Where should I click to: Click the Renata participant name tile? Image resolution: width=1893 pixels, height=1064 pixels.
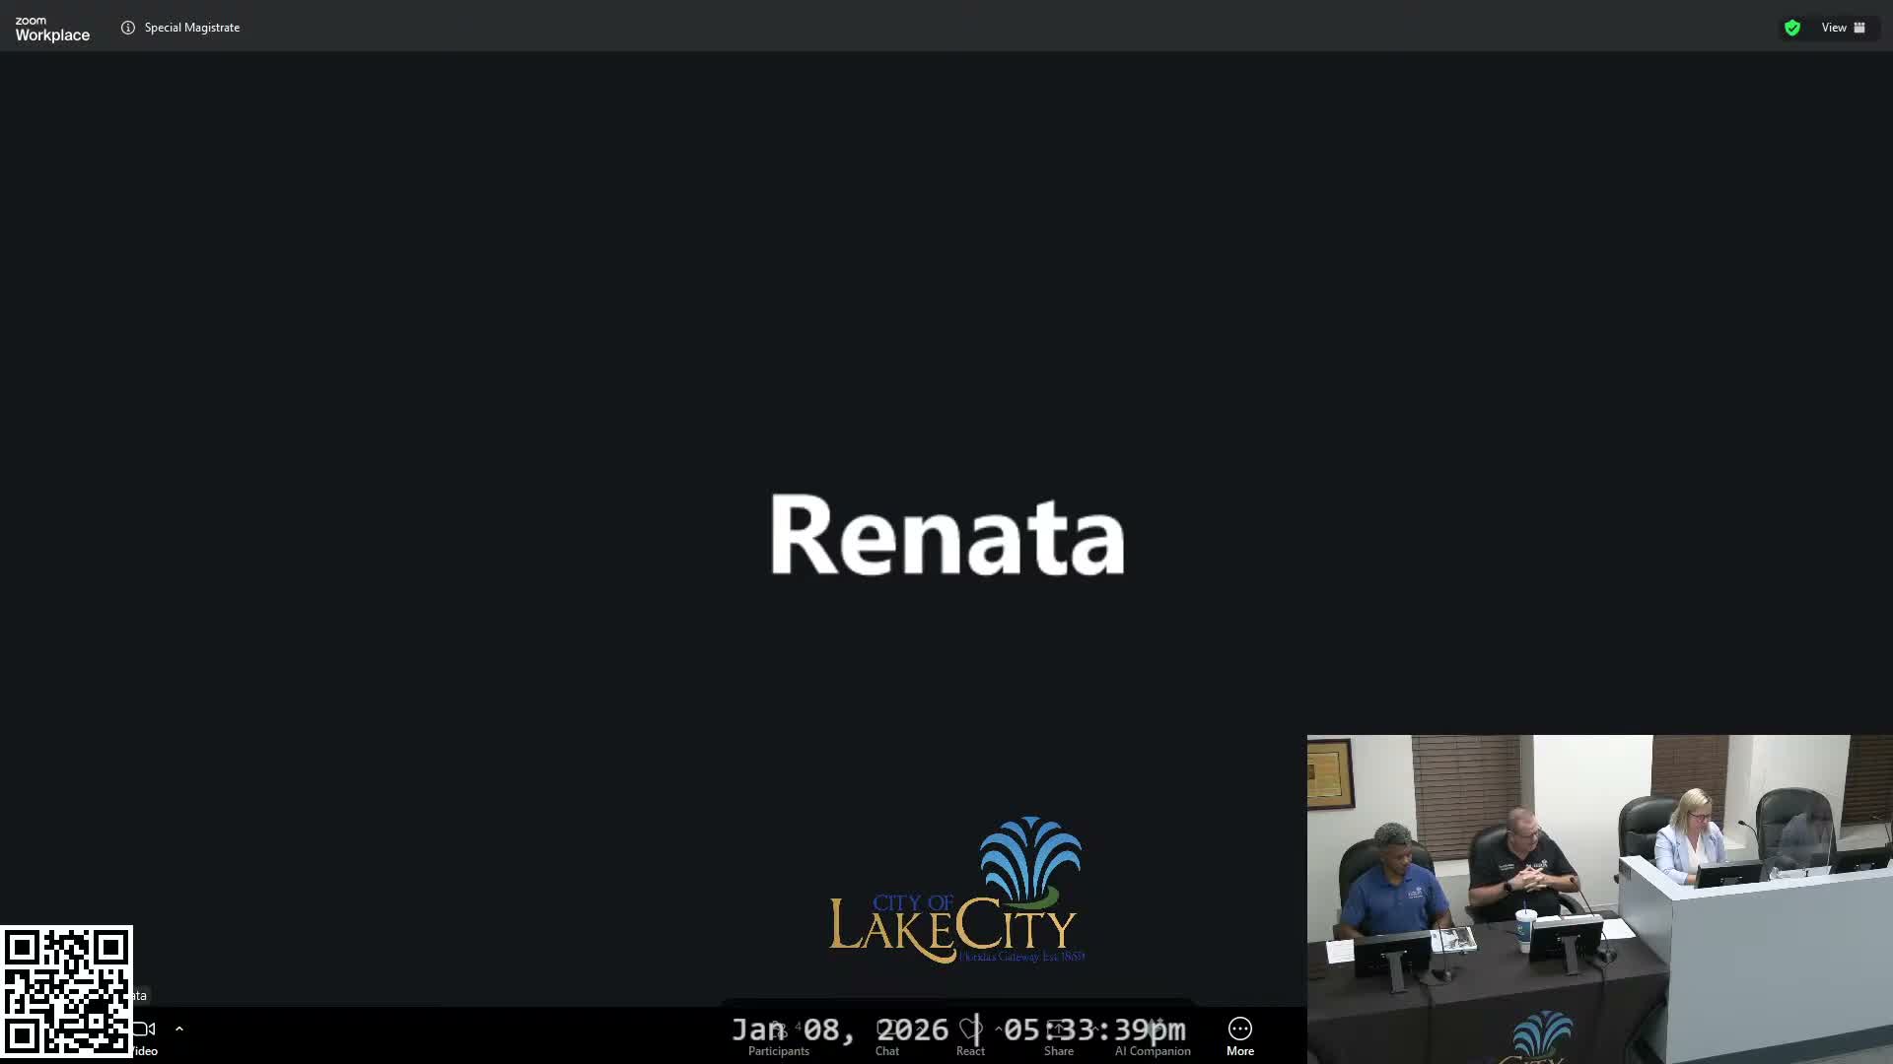click(x=946, y=535)
